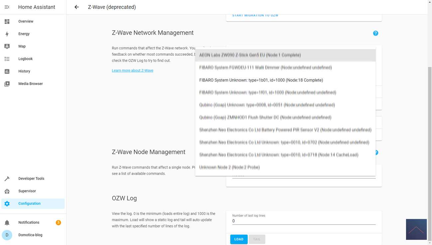Select FIBARO Unknown type=1b01 Node 18
Viewport: 432px width, 245px height.
[285, 80]
